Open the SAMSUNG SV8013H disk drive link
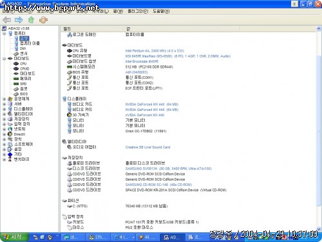 169,168
